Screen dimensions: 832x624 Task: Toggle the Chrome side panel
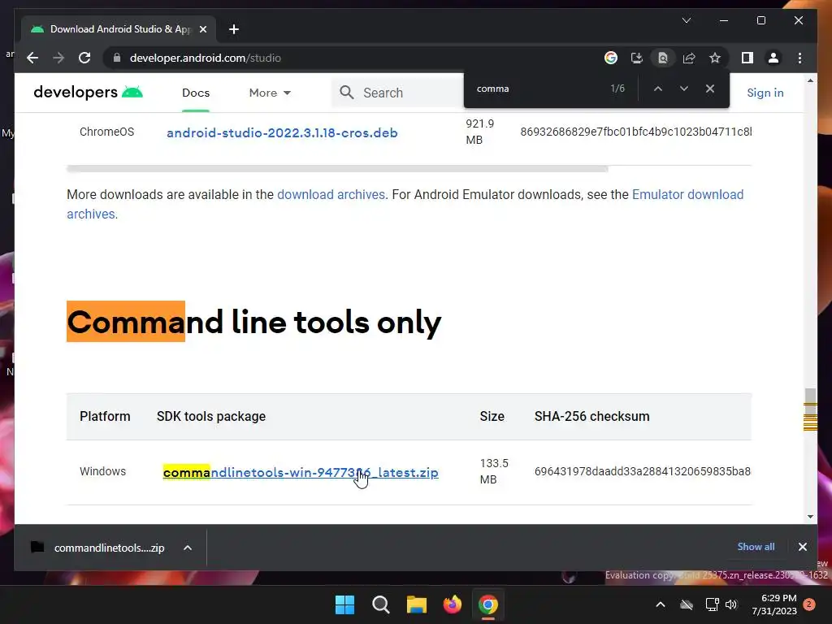(x=747, y=58)
